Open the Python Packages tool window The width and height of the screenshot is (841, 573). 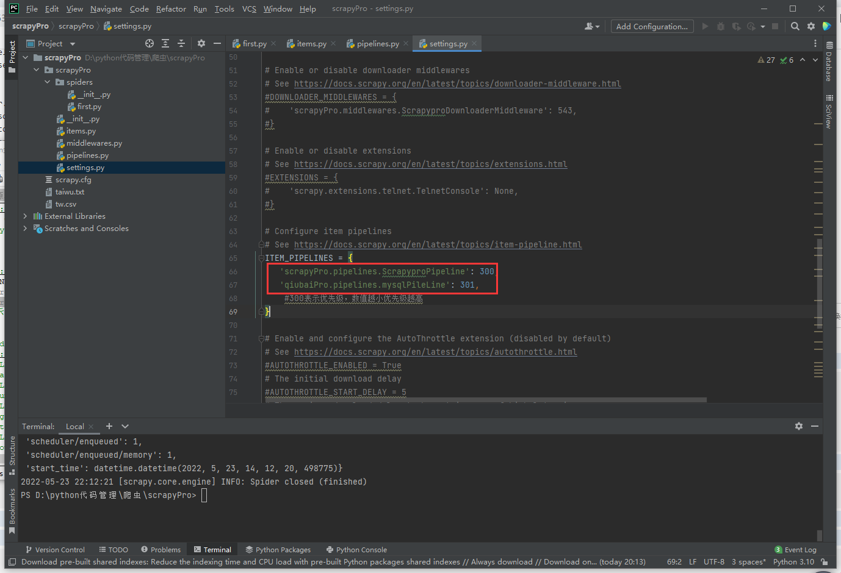click(x=278, y=550)
